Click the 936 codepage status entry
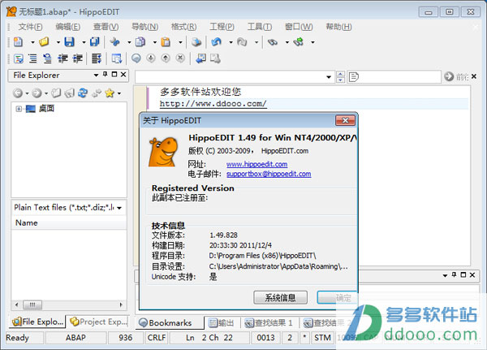This screenshot has height=350, width=487. click(x=126, y=338)
